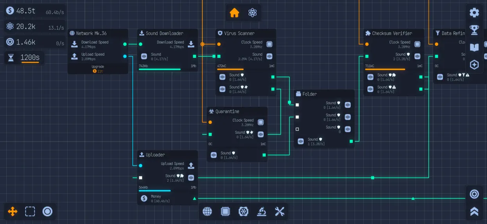Click the 48.5t money amount
This screenshot has width=487, height=224.
26,11
